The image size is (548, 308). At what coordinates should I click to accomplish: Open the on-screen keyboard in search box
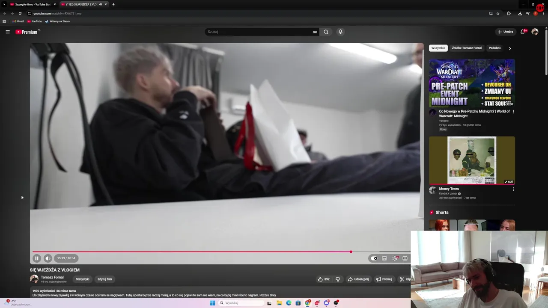click(x=315, y=32)
